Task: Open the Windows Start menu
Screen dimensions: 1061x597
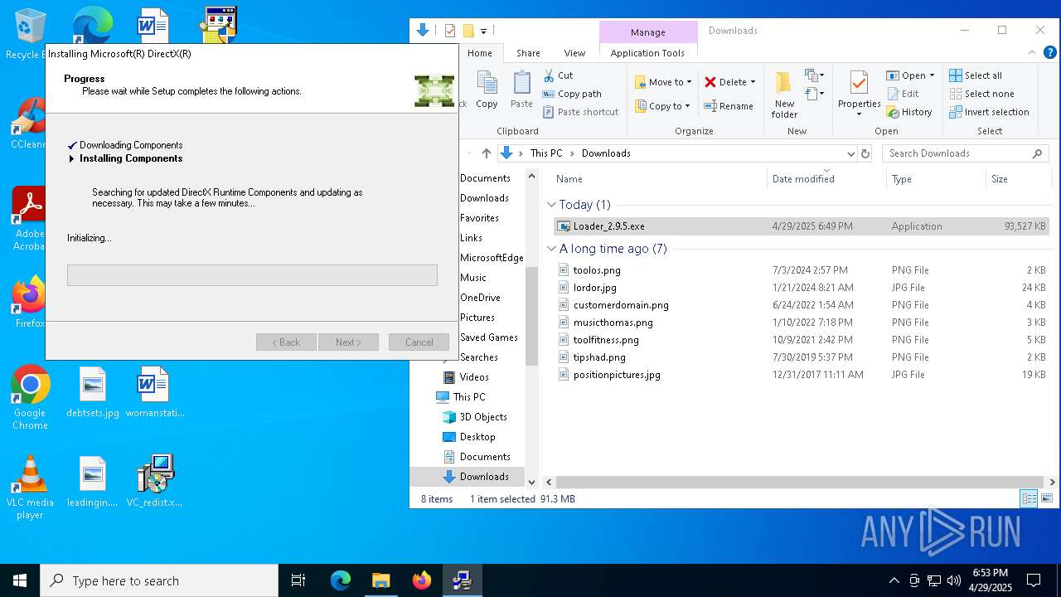Action: pyautogui.click(x=20, y=580)
